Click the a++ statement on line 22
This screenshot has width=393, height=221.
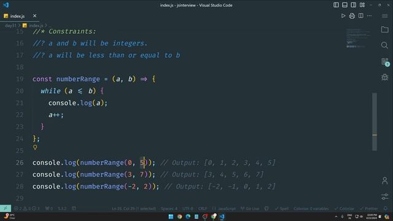point(56,115)
